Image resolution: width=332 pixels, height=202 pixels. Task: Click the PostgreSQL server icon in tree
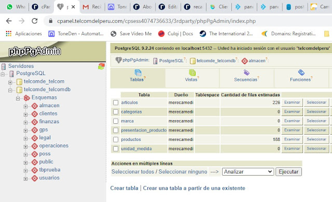pyautogui.click(x=12, y=74)
